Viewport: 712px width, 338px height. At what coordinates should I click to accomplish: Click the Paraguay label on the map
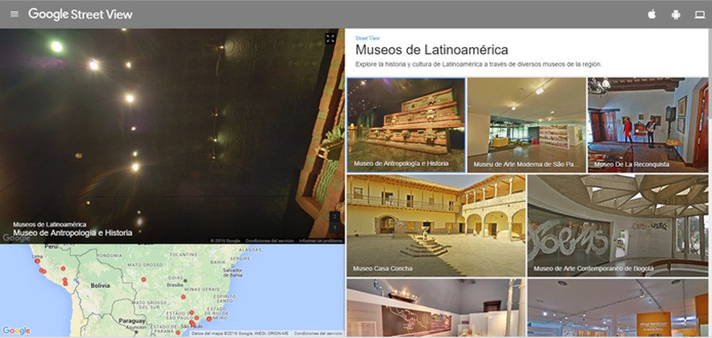coord(132,321)
